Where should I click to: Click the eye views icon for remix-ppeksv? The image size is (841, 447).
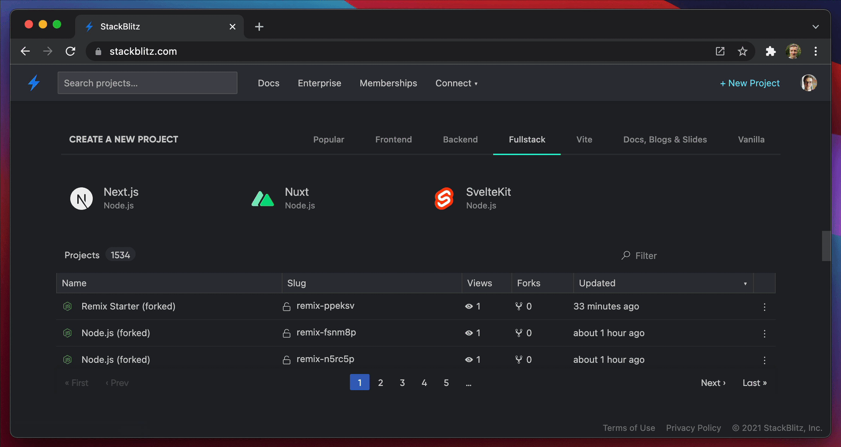click(469, 306)
